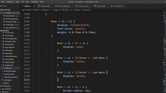The width and height of the screenshot is (166, 93).
Task: Expand the twentytwenty folder chevron
Action: point(2,74)
